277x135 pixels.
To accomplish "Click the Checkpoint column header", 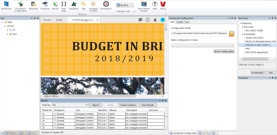I will tap(64, 110).
